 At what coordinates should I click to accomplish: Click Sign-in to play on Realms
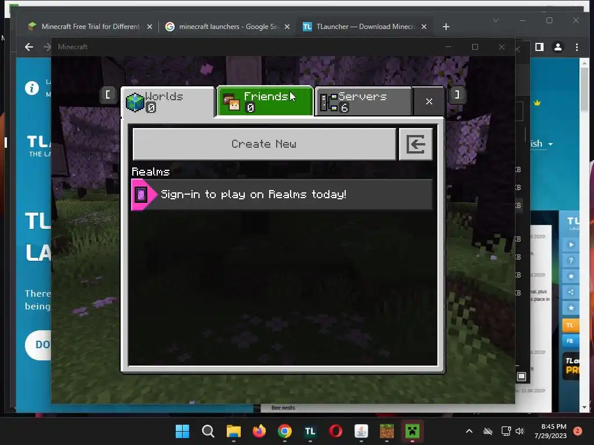click(x=282, y=195)
